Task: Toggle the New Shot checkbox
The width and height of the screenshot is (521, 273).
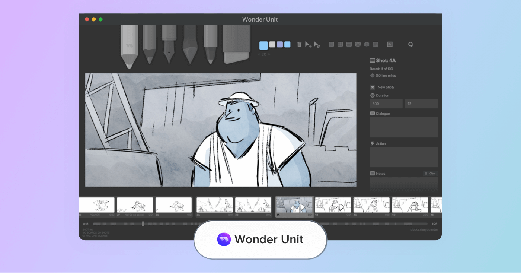Action: point(372,87)
